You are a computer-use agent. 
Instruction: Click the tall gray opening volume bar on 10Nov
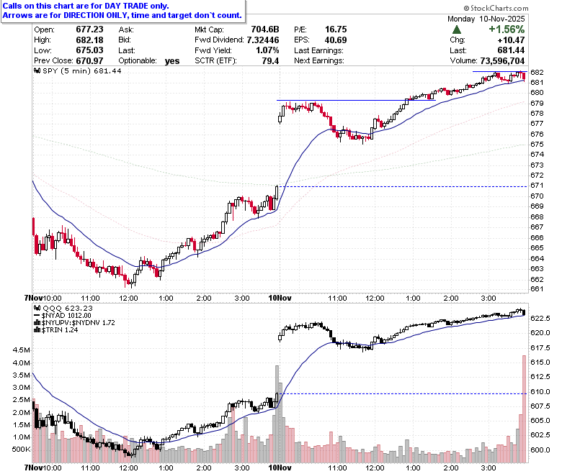pos(277,414)
